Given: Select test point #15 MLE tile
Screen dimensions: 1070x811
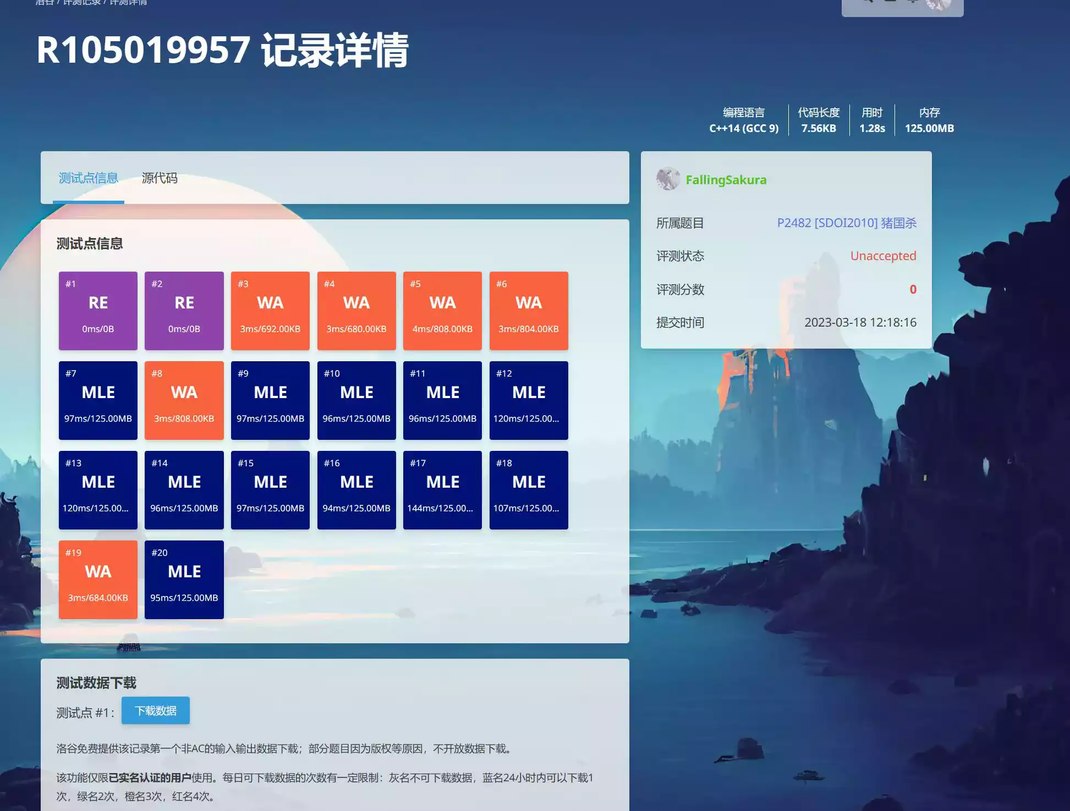Looking at the screenshot, I should [270, 490].
